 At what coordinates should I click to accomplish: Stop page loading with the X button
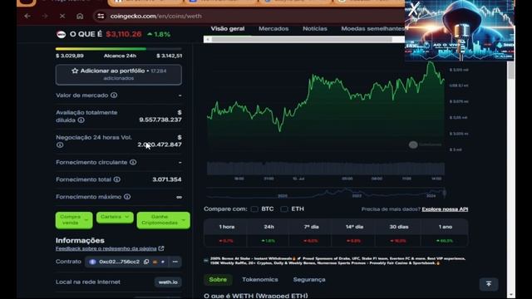click(62, 16)
